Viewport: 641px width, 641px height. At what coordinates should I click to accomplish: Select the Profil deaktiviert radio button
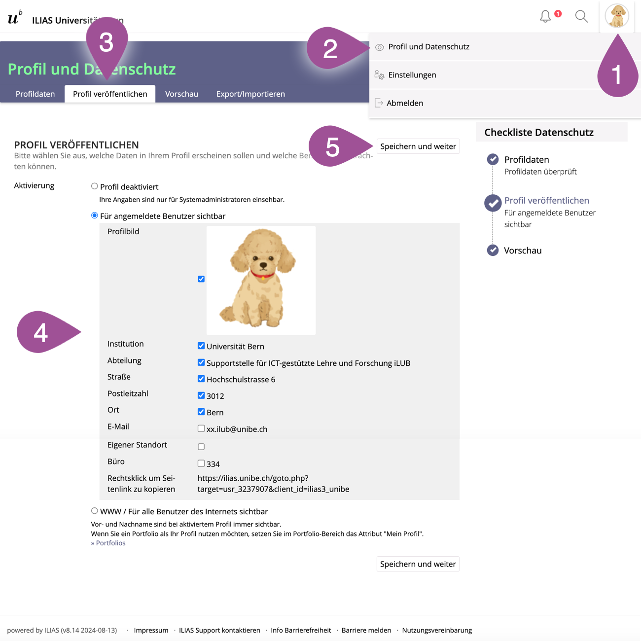[x=95, y=186]
